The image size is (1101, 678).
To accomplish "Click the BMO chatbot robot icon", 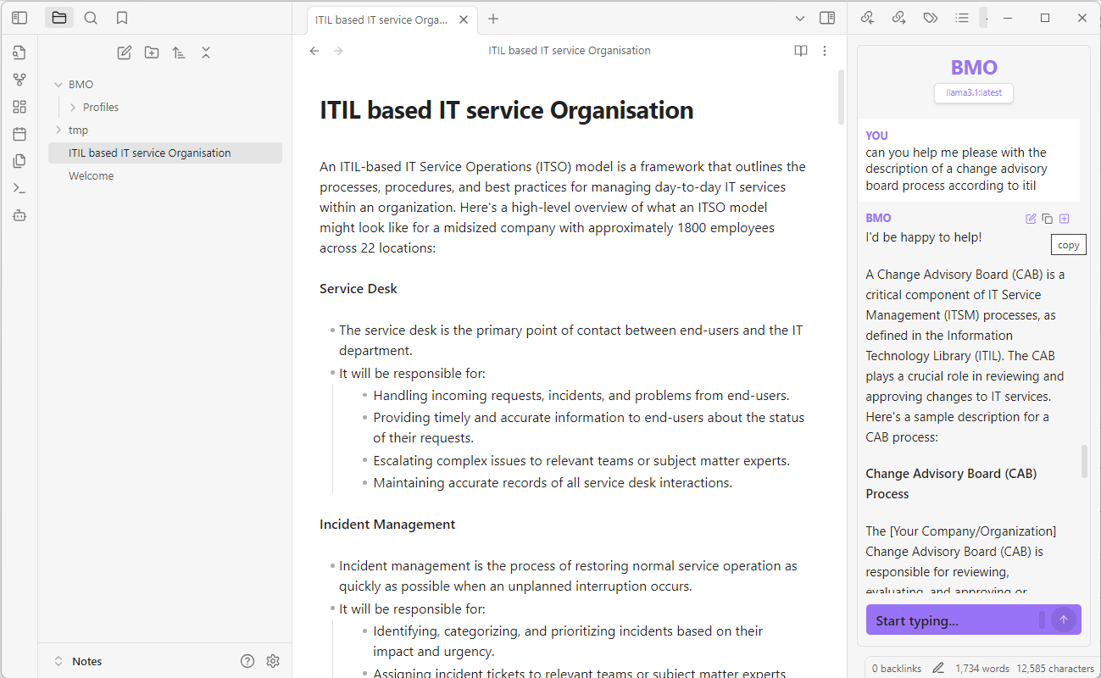I will coord(19,215).
